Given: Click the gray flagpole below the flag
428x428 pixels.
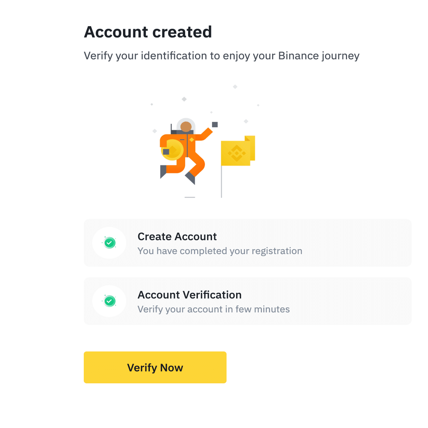Looking at the screenshot, I should 221,182.
